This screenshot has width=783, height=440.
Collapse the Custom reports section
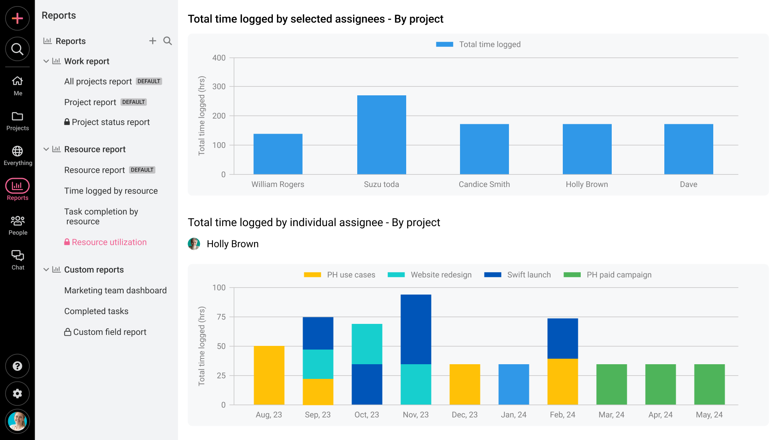[x=47, y=269]
